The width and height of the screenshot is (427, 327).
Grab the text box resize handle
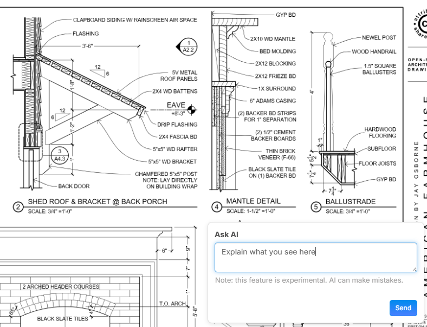(x=413, y=269)
